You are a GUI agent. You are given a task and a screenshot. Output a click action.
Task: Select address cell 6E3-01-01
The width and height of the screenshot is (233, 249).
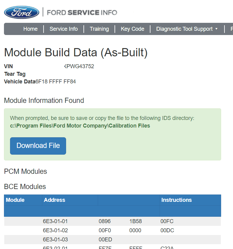point(55,221)
